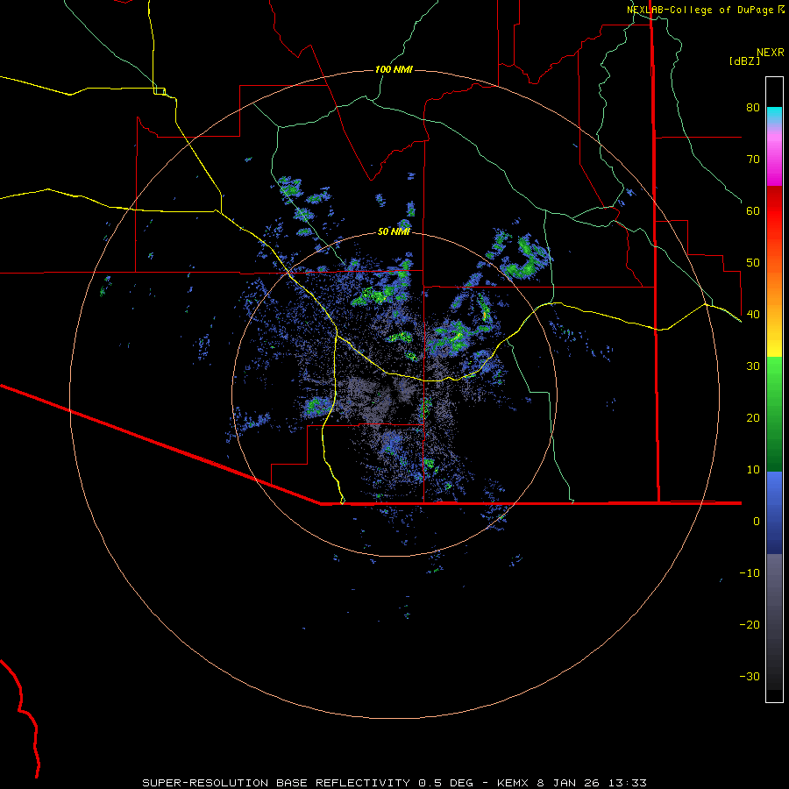
Task: Click the 50 NMI range ring label
Action: pyautogui.click(x=394, y=231)
